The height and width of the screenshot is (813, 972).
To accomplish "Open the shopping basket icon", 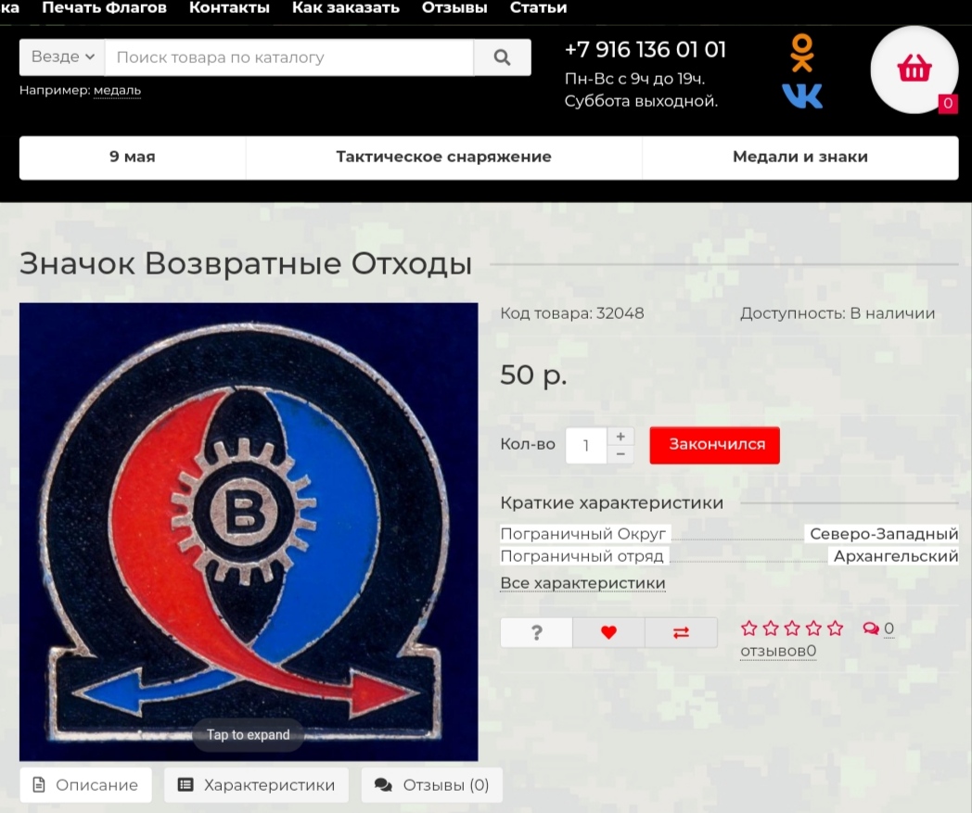I will 914,69.
